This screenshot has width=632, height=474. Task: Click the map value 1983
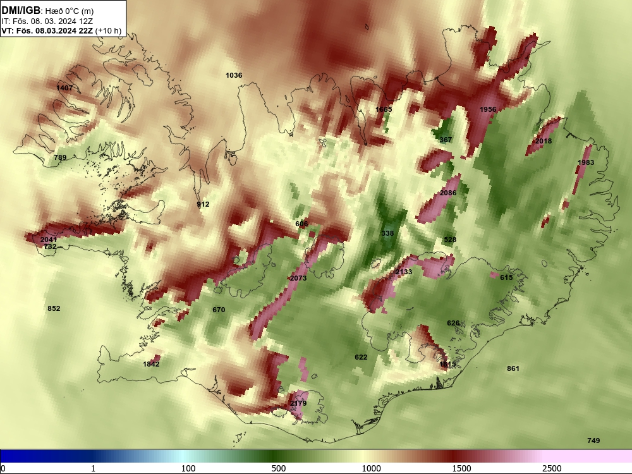[x=586, y=162]
